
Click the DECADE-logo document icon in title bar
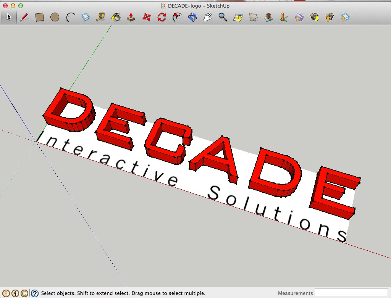point(163,6)
